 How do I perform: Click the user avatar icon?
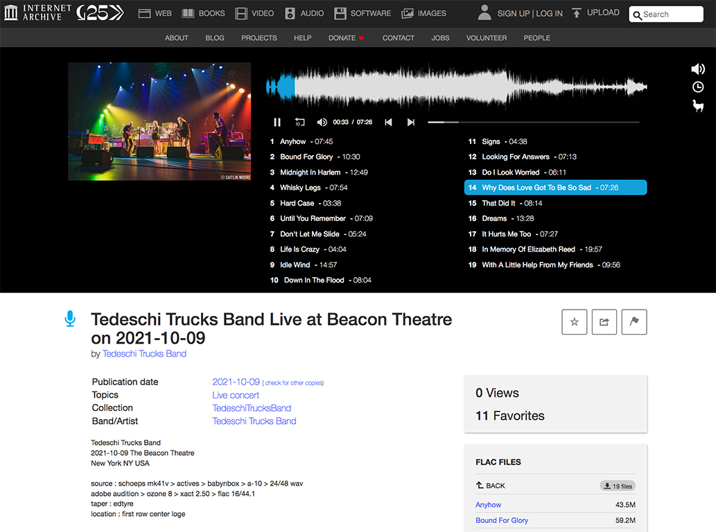(484, 12)
